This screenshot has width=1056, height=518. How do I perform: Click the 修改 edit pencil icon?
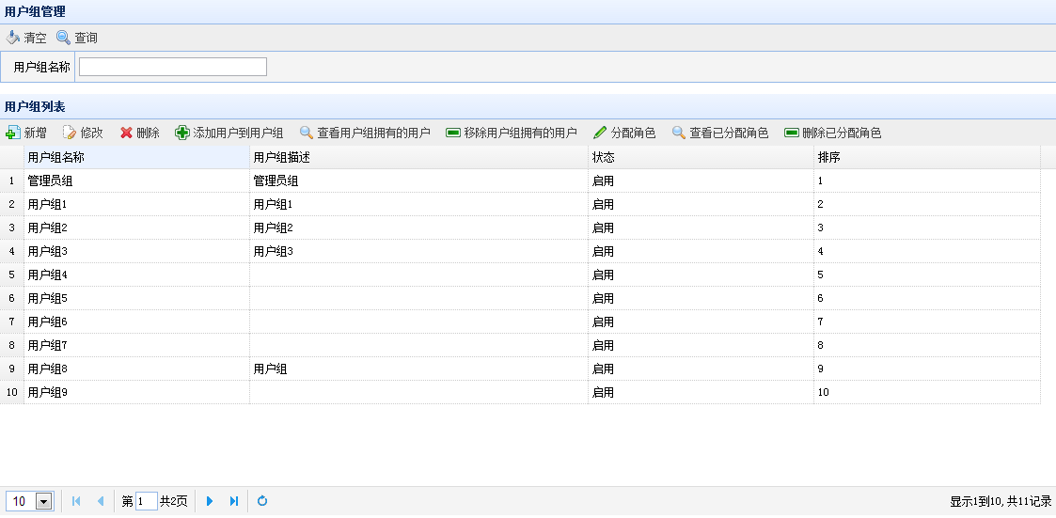tap(70, 133)
